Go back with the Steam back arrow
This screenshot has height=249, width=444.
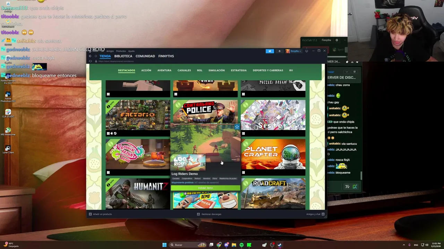[90, 56]
